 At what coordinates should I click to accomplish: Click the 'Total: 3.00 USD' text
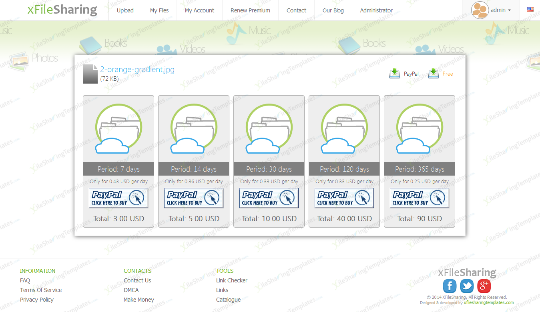click(x=118, y=219)
